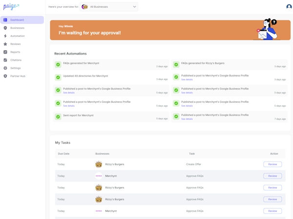Open the Reviews menu item
Viewport: 293px width, 219px height.
coord(16,44)
